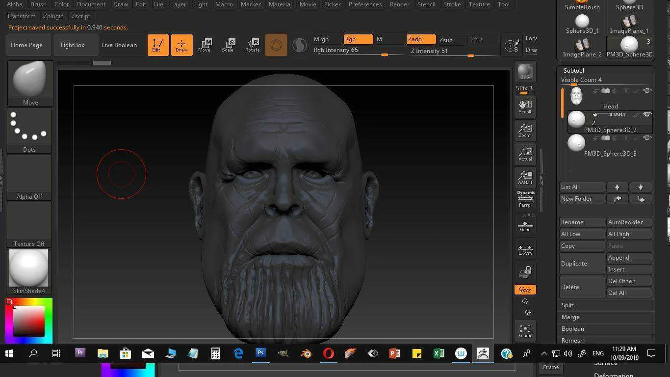This screenshot has height=377, width=670.
Task: Open Alpha Off selector
Action: (x=29, y=178)
